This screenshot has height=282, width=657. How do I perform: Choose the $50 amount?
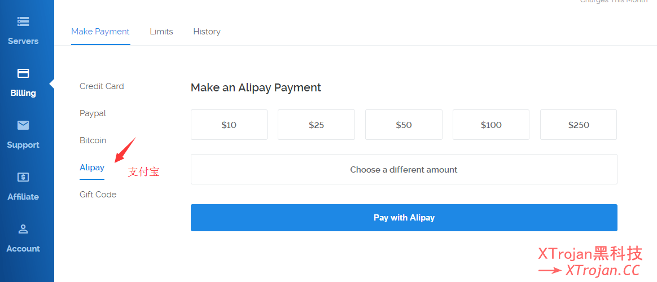tap(404, 125)
